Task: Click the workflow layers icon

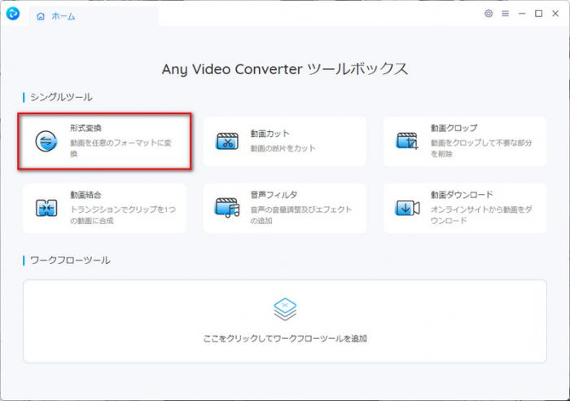Action: [x=285, y=309]
